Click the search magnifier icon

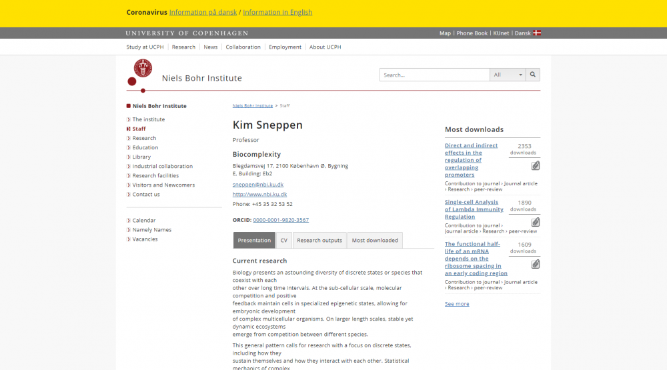click(532, 75)
